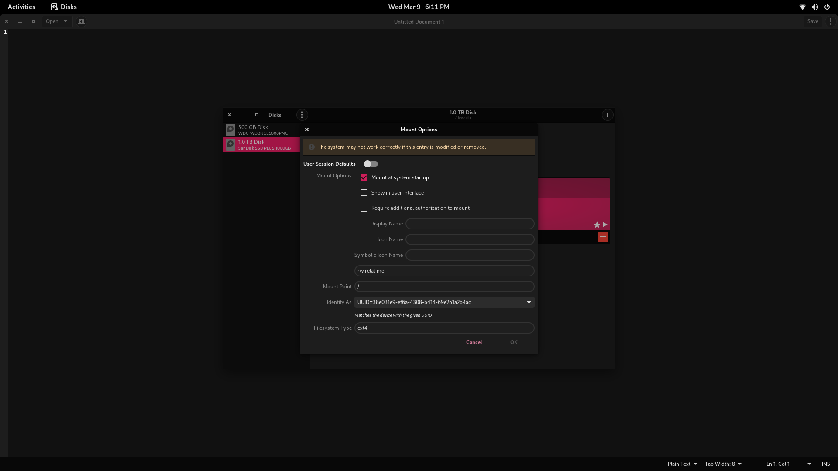Cancel the Mount Options dialog
Viewport: 838px width, 471px height.
tap(474, 342)
